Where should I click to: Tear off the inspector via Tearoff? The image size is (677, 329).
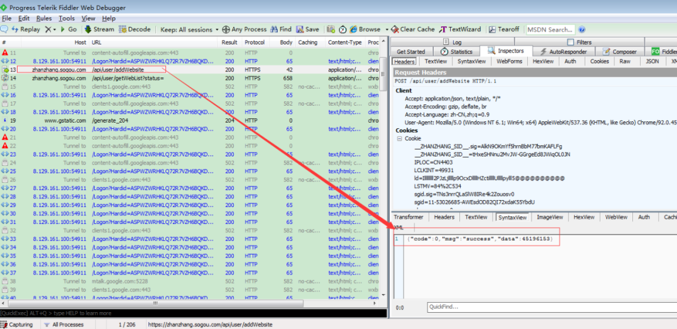[x=504, y=29]
